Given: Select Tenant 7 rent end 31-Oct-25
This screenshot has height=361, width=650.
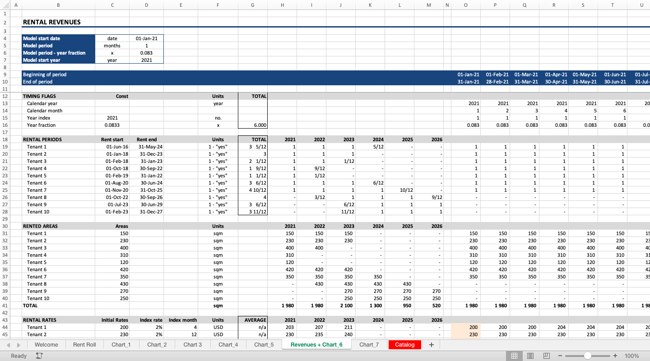Looking at the screenshot, I should coord(146,190).
